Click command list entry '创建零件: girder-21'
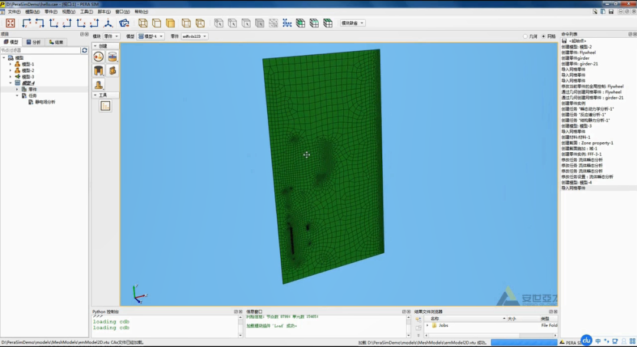637x347 pixels. click(580, 64)
